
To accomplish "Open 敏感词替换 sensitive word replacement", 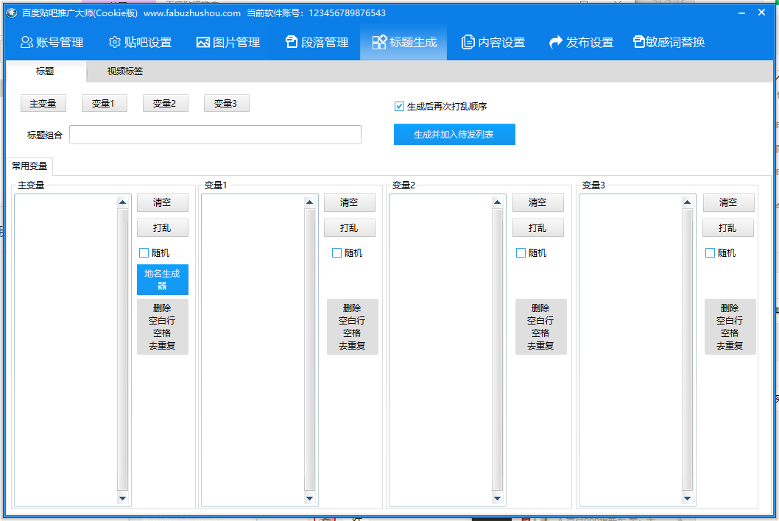I will coord(669,42).
